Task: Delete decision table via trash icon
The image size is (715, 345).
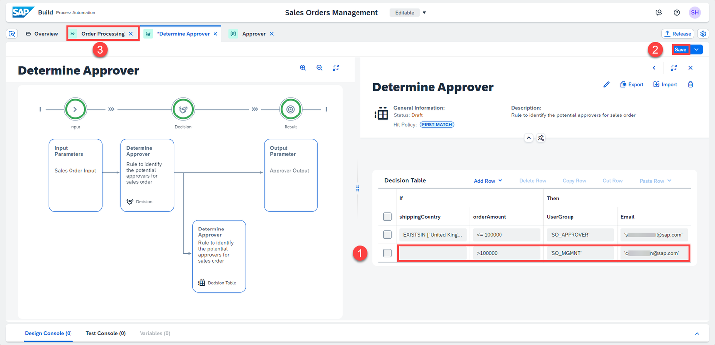Action: [x=690, y=85]
